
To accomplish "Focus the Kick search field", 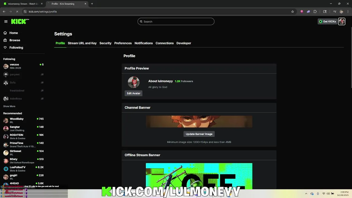I will (176, 21).
